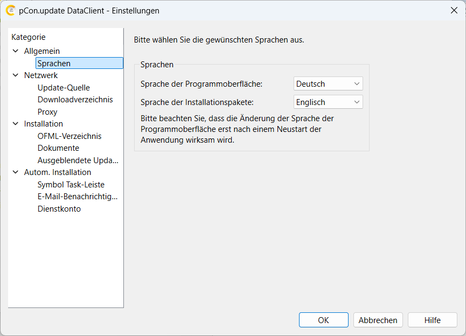
Task: Click the 'Kategorie' heading
Action: point(29,37)
